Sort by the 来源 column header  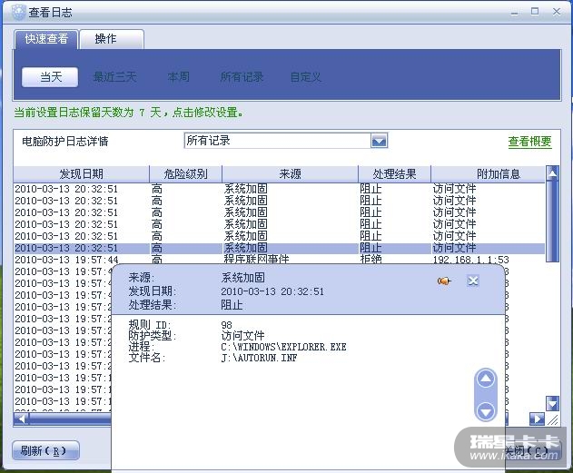[290, 174]
